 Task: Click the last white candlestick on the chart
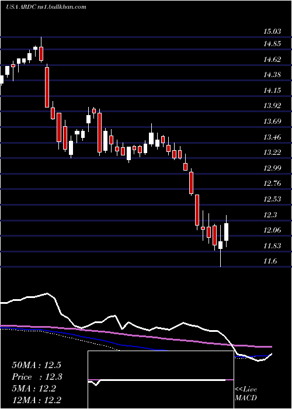click(227, 232)
